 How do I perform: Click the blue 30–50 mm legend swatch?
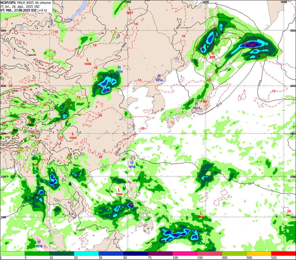click(111, 253)
